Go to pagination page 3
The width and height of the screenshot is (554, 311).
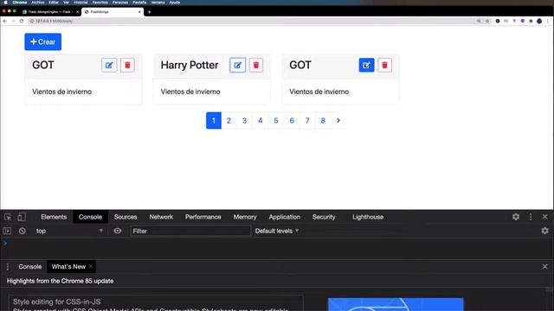coord(244,121)
